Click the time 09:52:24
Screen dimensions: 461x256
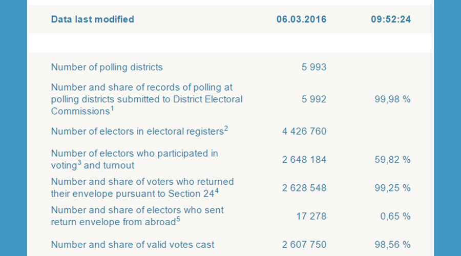click(x=391, y=19)
